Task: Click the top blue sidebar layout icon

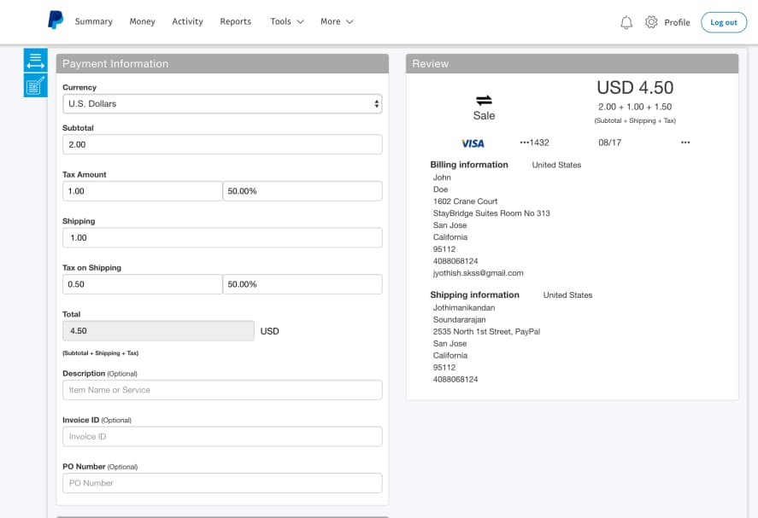Action: pos(35,61)
